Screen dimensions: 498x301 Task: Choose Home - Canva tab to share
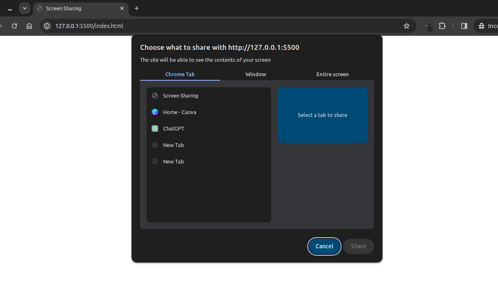tap(180, 112)
